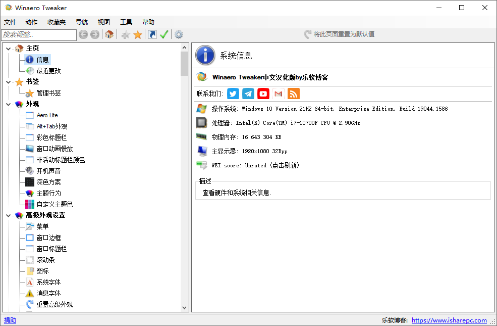Image resolution: width=497 pixels, height=326 pixels.
Task: Click the Gmail contact icon
Action: click(279, 94)
